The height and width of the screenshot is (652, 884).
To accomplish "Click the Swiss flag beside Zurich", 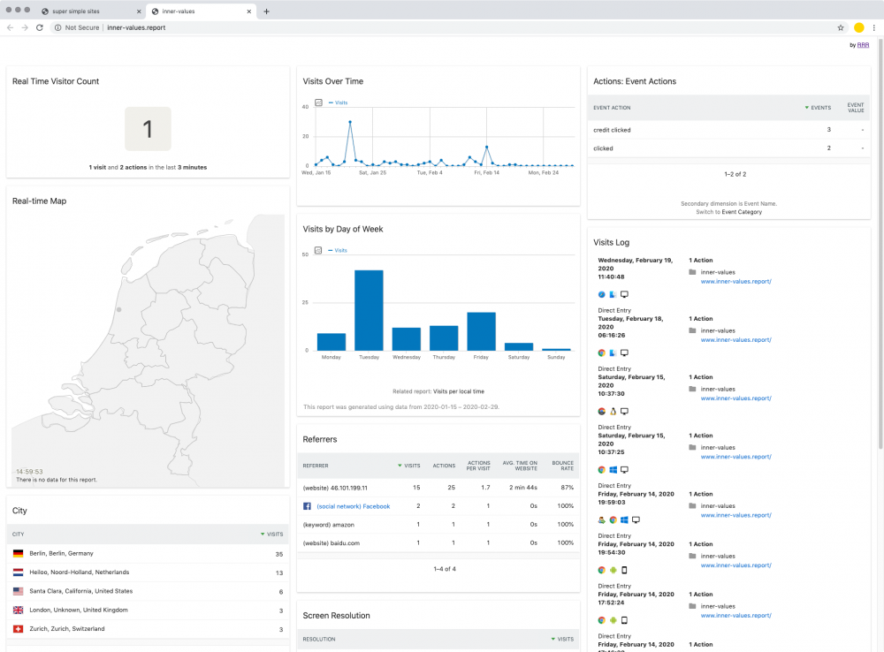I will click(18, 629).
